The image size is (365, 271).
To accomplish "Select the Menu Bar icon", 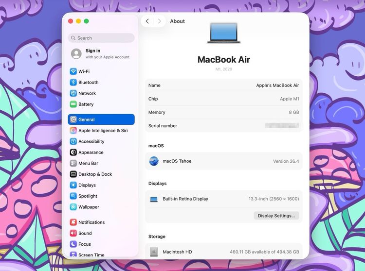I will tap(73, 163).
